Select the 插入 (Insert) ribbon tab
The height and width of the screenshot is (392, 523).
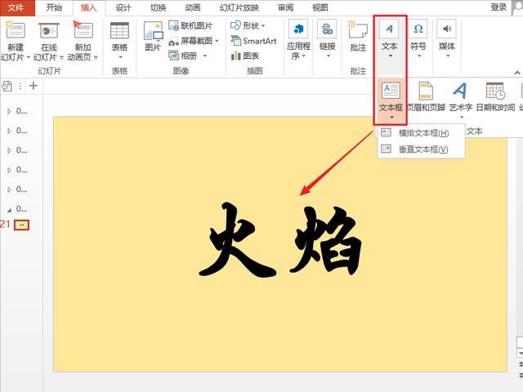(x=89, y=7)
